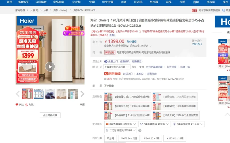230x143 pixels.
Task: Choose 【风冷无霜】218L中门全温区变温 option
Action: coord(176,115)
